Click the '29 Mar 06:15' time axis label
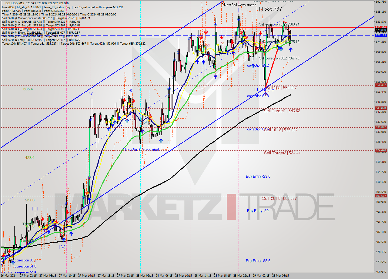Image resolution: width=388 pixels, height=279 pixels. click(x=281, y=276)
